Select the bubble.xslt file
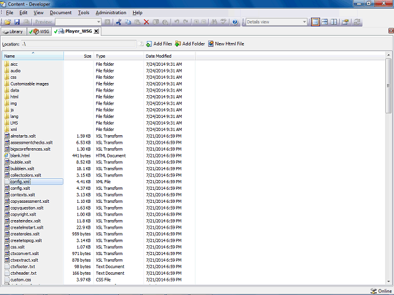The width and height of the screenshot is (394, 295). pos(20,162)
